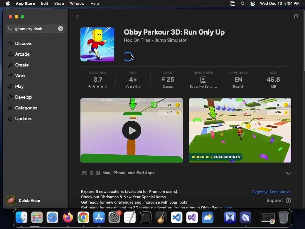Open the blue concentric-square Dock app
The height and width of the screenshot is (229, 305).
(x=230, y=217)
